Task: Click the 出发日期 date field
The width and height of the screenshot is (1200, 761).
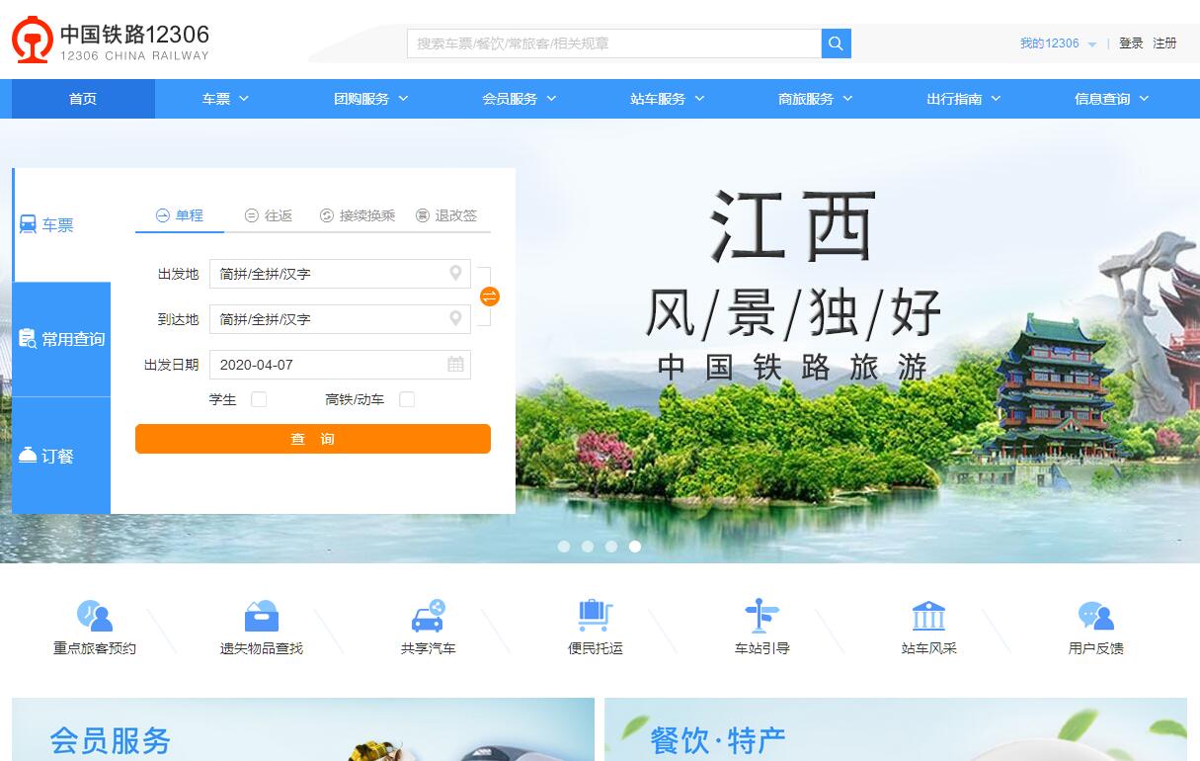Action: [x=340, y=365]
